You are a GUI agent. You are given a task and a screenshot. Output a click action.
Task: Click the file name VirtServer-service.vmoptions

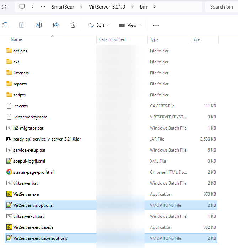pos(40,238)
